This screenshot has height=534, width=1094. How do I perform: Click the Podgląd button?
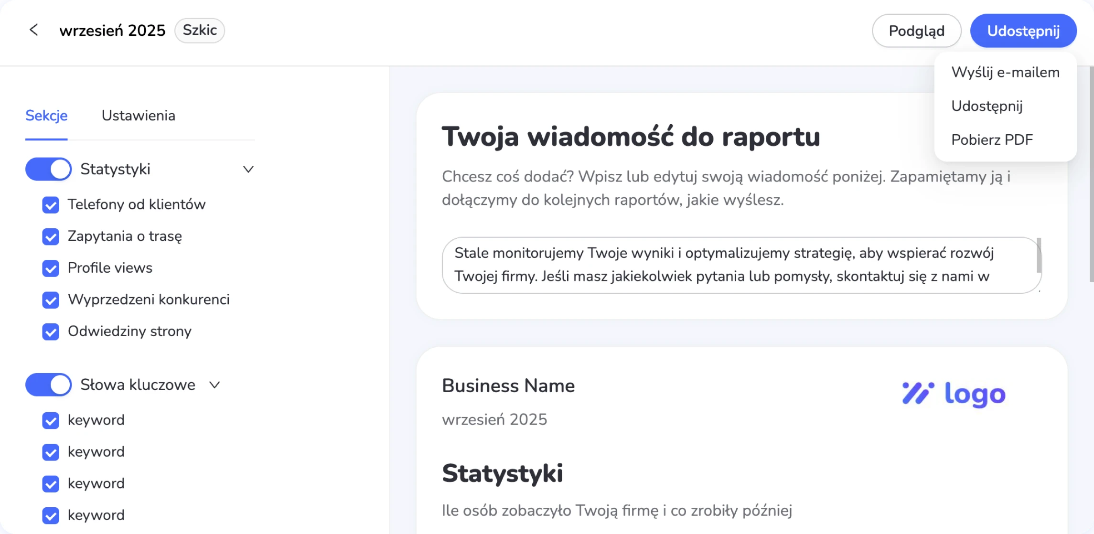[916, 31]
